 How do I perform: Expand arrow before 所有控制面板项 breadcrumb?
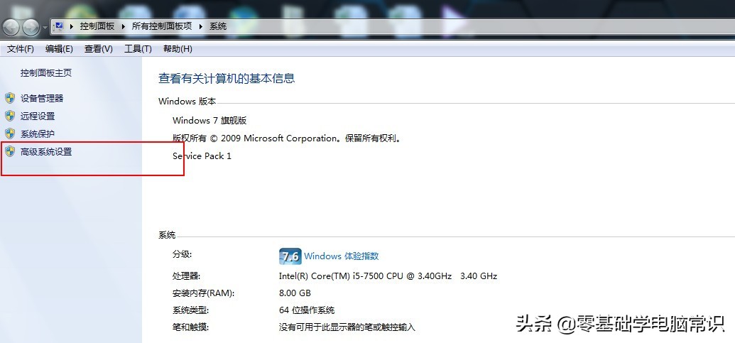click(x=124, y=27)
